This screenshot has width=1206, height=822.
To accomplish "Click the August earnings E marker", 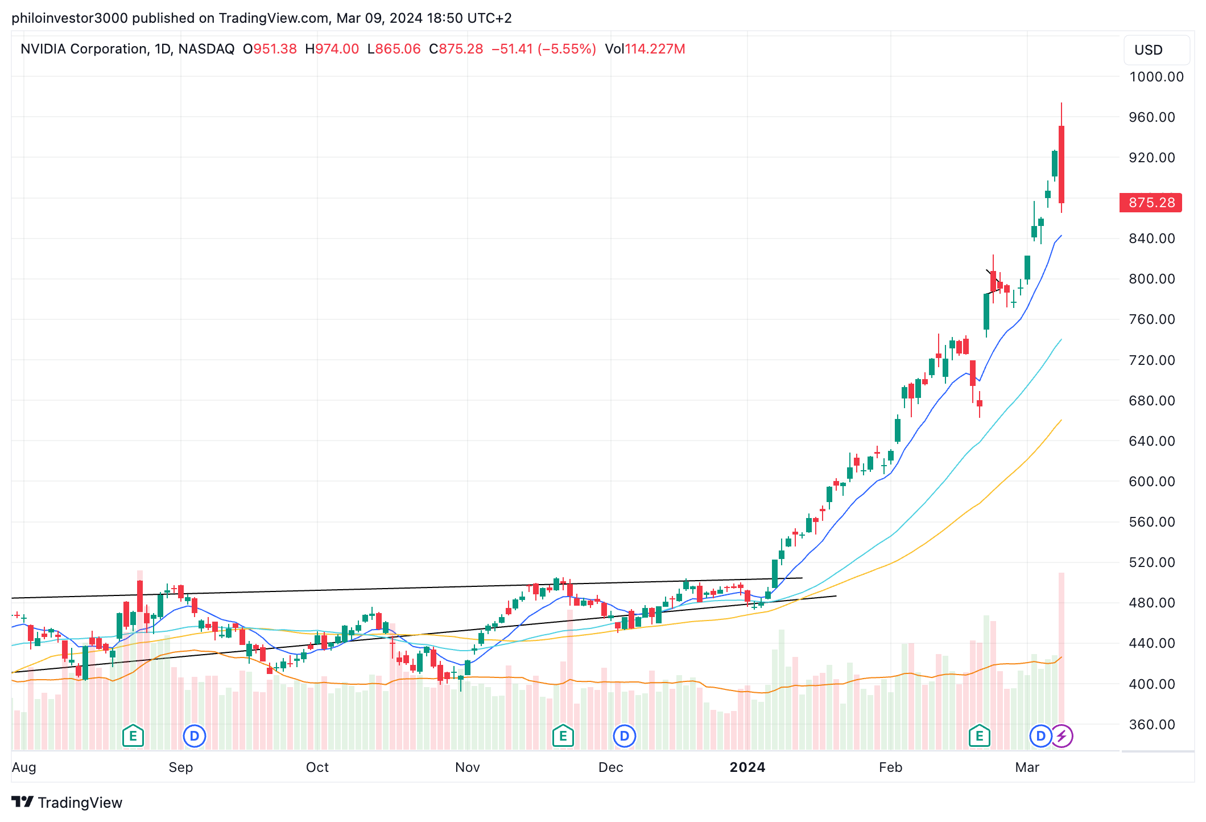I will pos(133,736).
